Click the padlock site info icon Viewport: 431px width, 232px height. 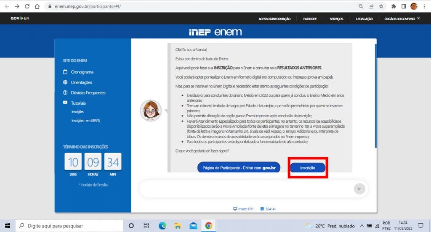(50, 6)
